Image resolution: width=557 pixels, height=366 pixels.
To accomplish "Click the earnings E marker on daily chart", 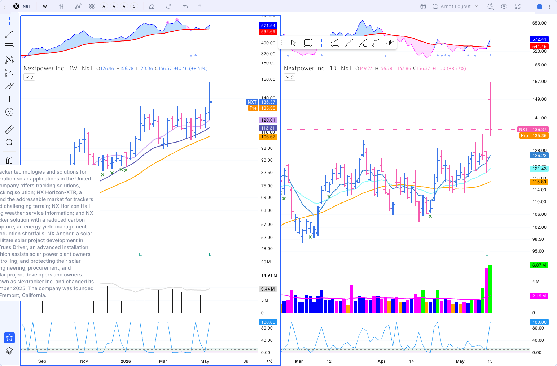I will [487, 254].
